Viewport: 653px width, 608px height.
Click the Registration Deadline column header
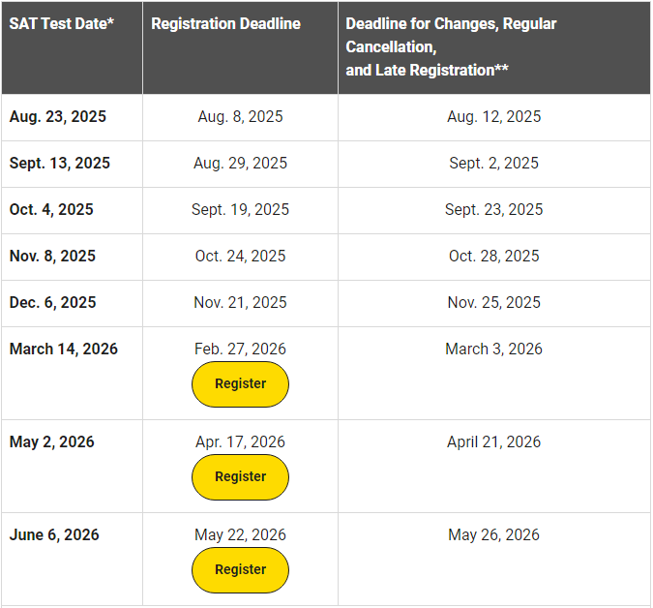(x=225, y=23)
